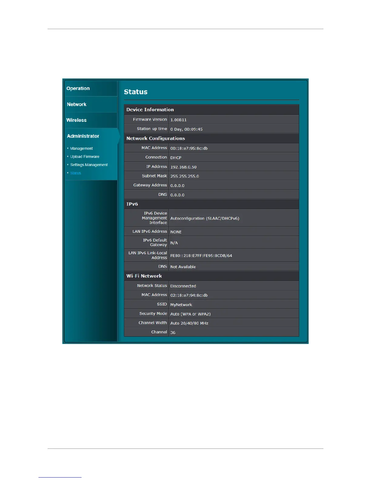Select IP address 192.168.0.50

183,167
